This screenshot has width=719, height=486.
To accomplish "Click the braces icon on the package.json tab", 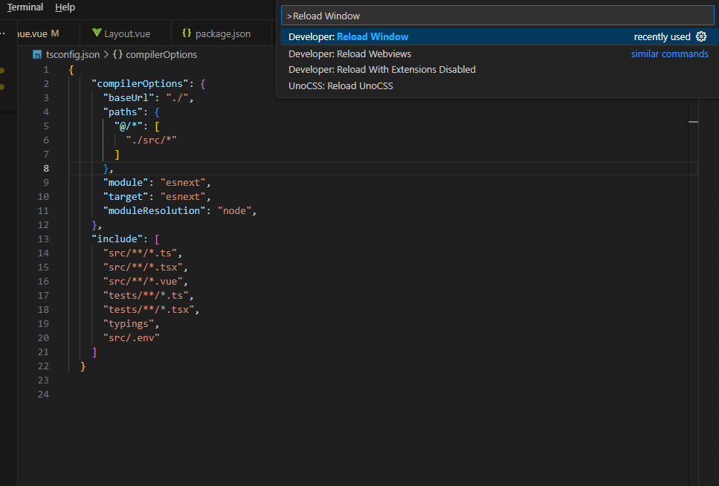I will coord(187,32).
